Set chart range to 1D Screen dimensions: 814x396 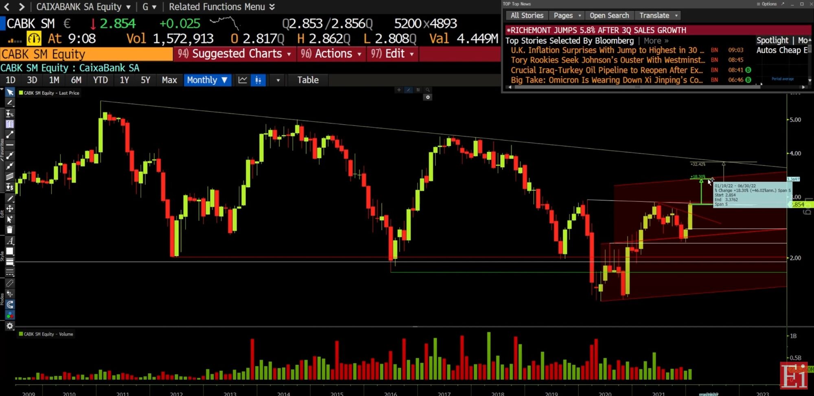11,80
